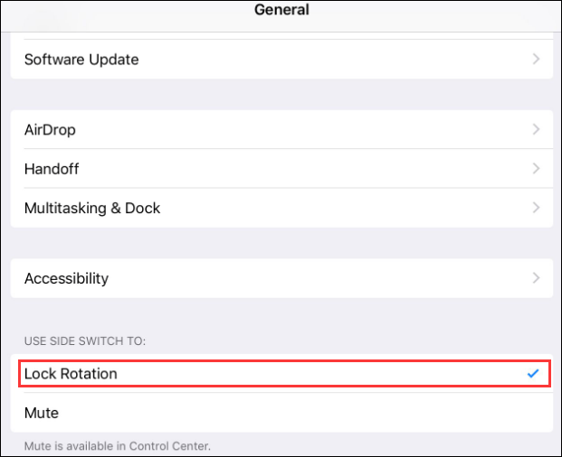
Task: Select Lock Rotation for the side switch
Action: tap(71, 374)
